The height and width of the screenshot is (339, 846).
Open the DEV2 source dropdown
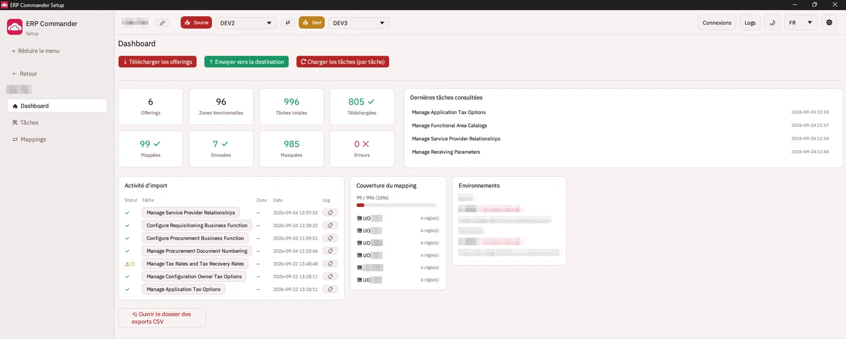point(246,23)
